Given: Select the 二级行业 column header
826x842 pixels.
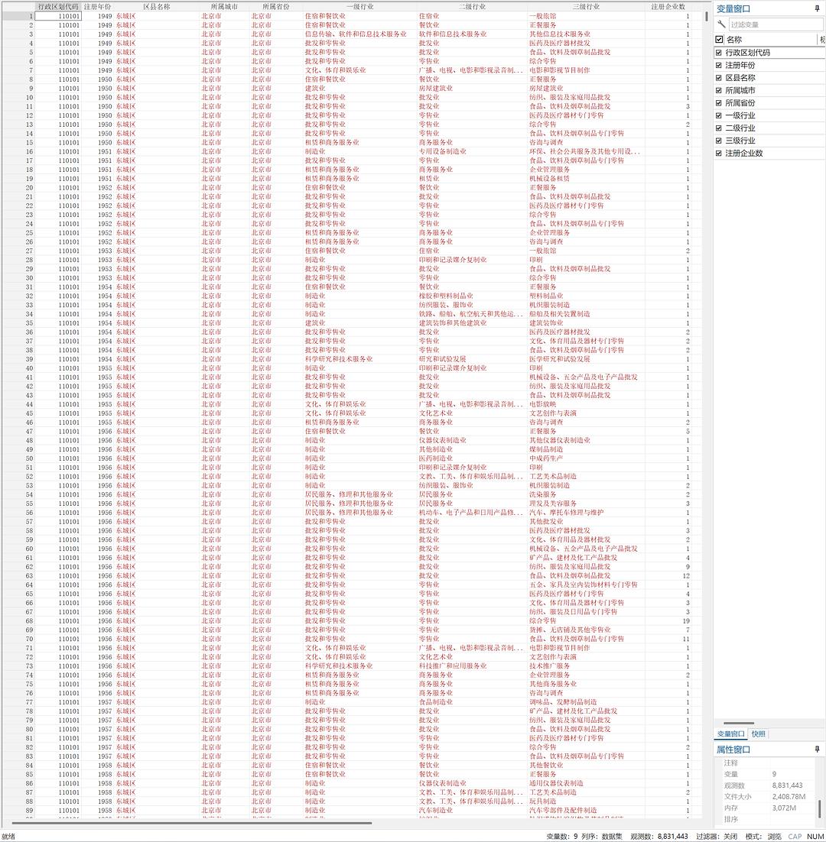Looking at the screenshot, I should pyautogui.click(x=472, y=6).
